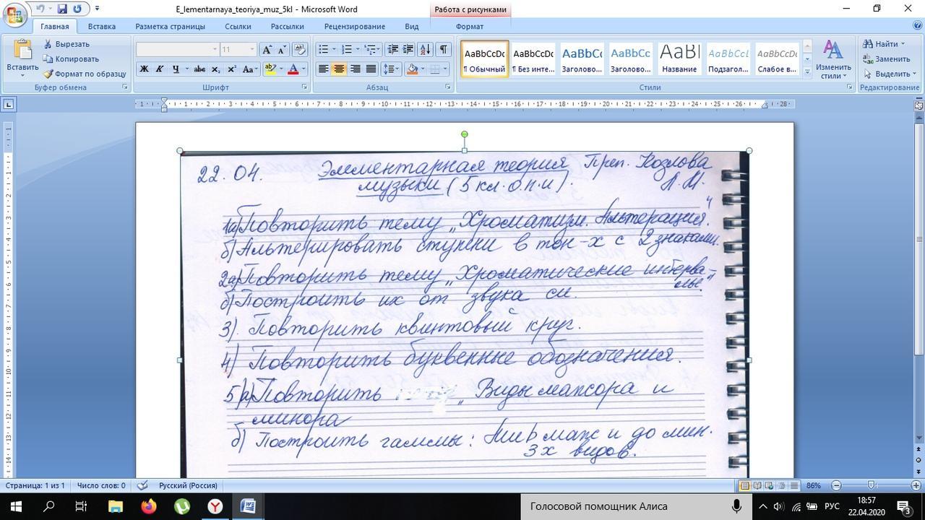Open line spacing options

390,69
